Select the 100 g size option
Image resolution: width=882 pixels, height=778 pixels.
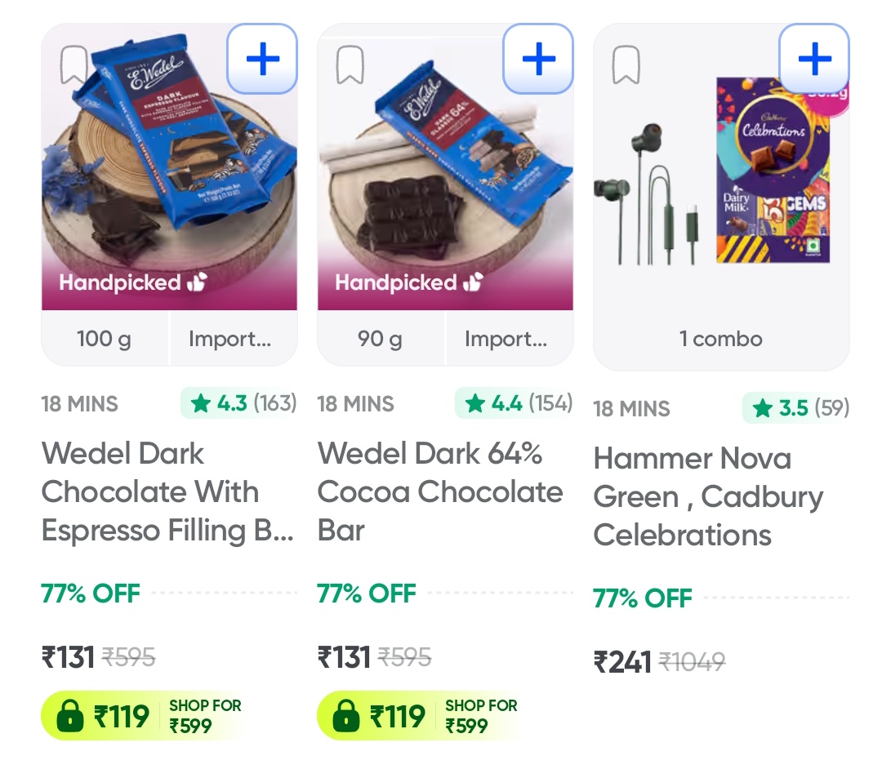tap(105, 339)
